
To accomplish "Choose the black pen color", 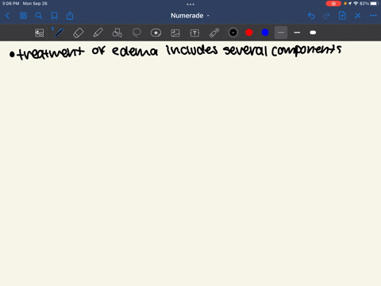I will pyautogui.click(x=233, y=33).
